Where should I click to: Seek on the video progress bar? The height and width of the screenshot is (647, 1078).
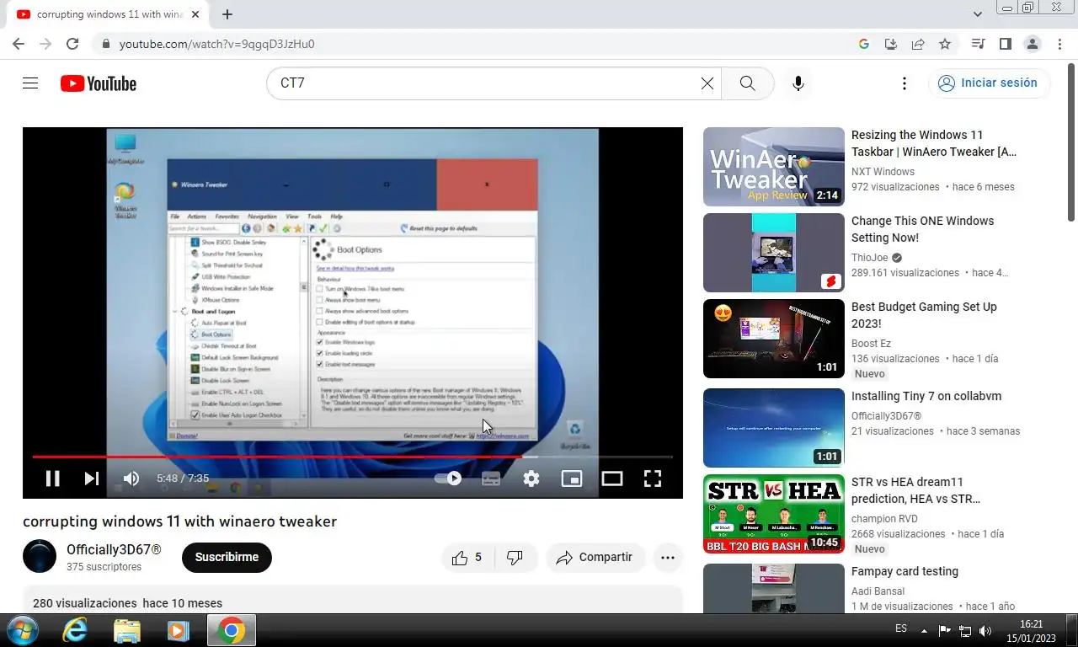pyautogui.click(x=353, y=457)
